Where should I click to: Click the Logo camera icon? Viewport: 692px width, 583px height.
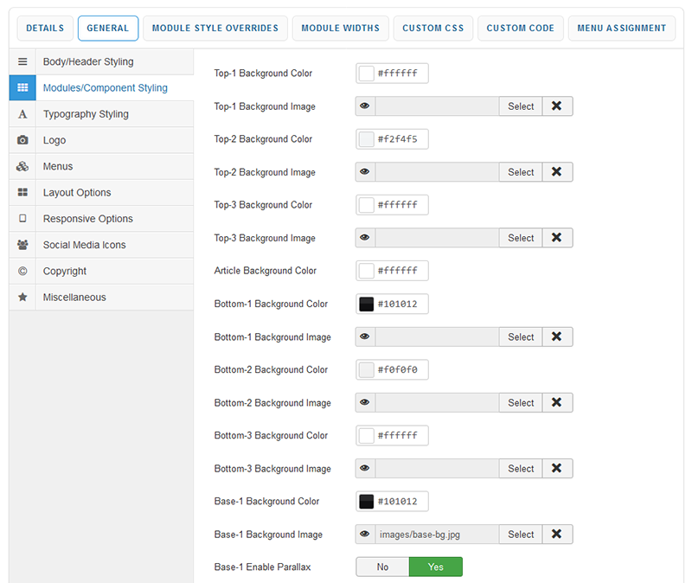click(x=22, y=140)
